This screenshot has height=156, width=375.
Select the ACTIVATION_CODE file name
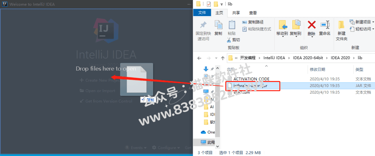(x=251, y=79)
